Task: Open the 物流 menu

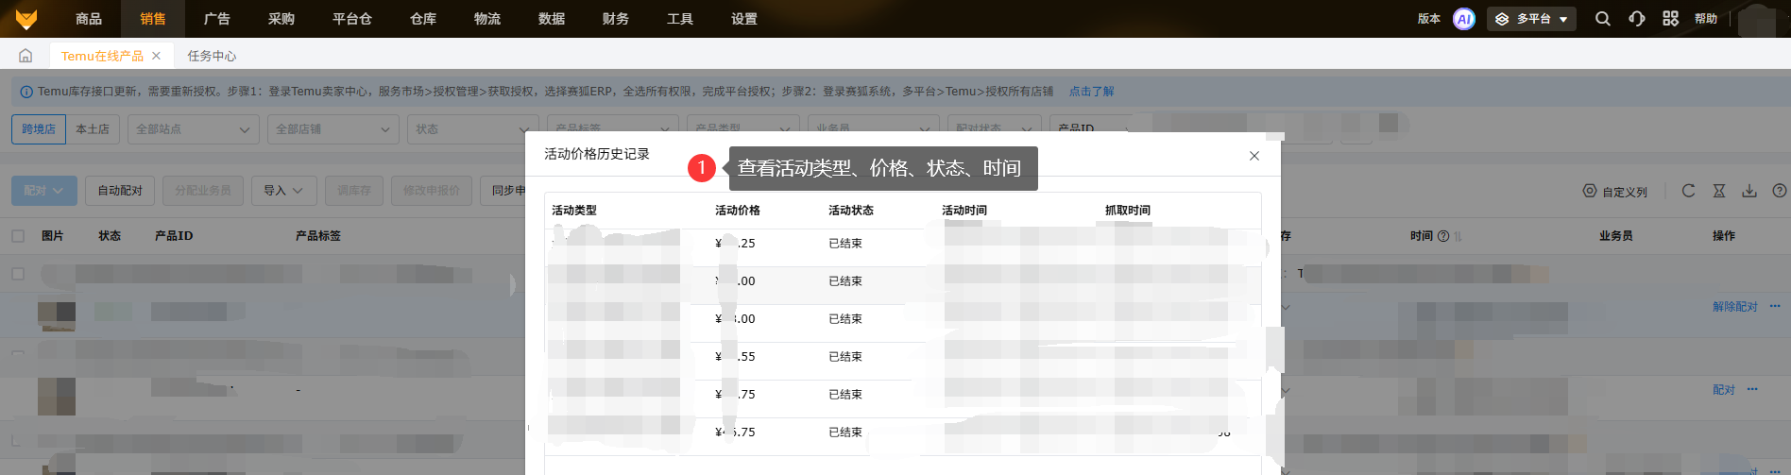Action: pyautogui.click(x=487, y=19)
